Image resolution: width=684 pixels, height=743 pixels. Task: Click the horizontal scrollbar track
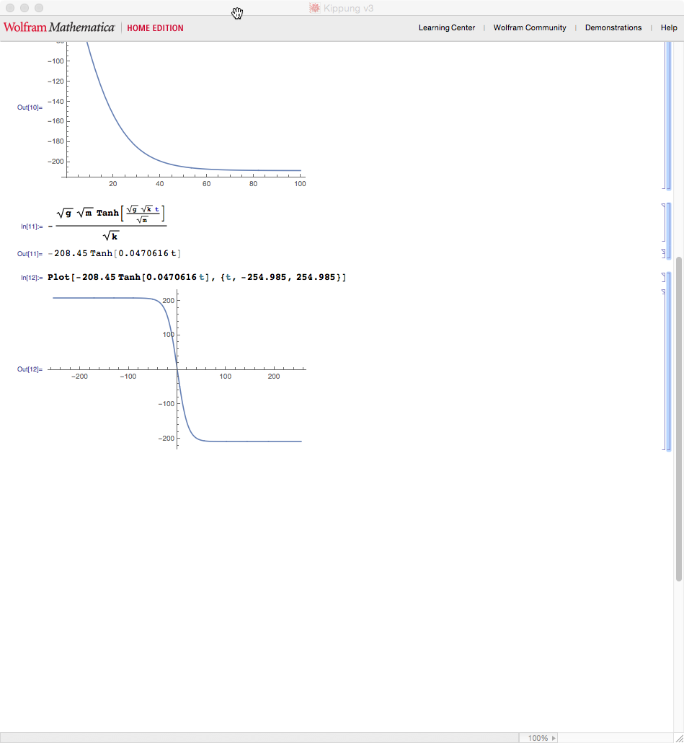pos(259,738)
